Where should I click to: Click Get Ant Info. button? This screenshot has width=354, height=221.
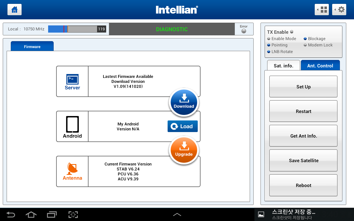point(303,136)
